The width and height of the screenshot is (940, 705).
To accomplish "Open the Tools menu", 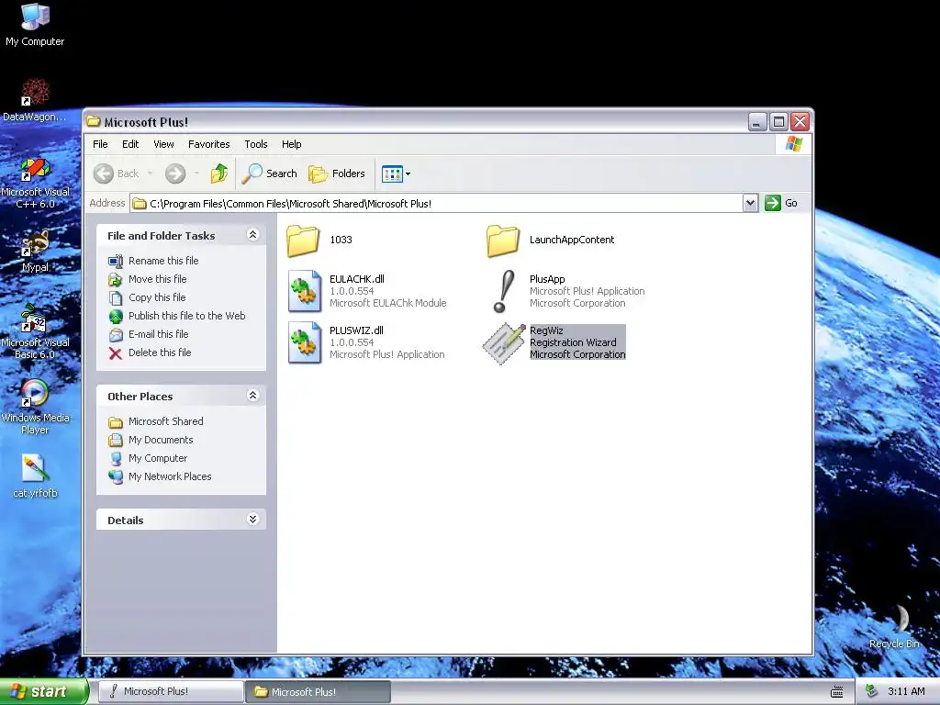I will (x=256, y=144).
